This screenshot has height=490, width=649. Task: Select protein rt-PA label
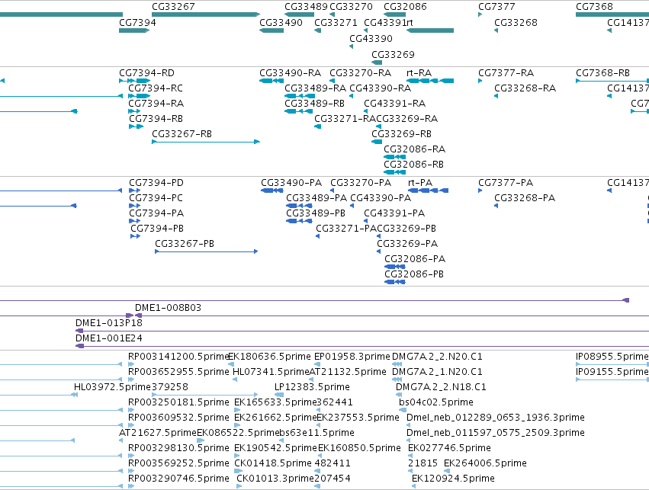tap(420, 183)
